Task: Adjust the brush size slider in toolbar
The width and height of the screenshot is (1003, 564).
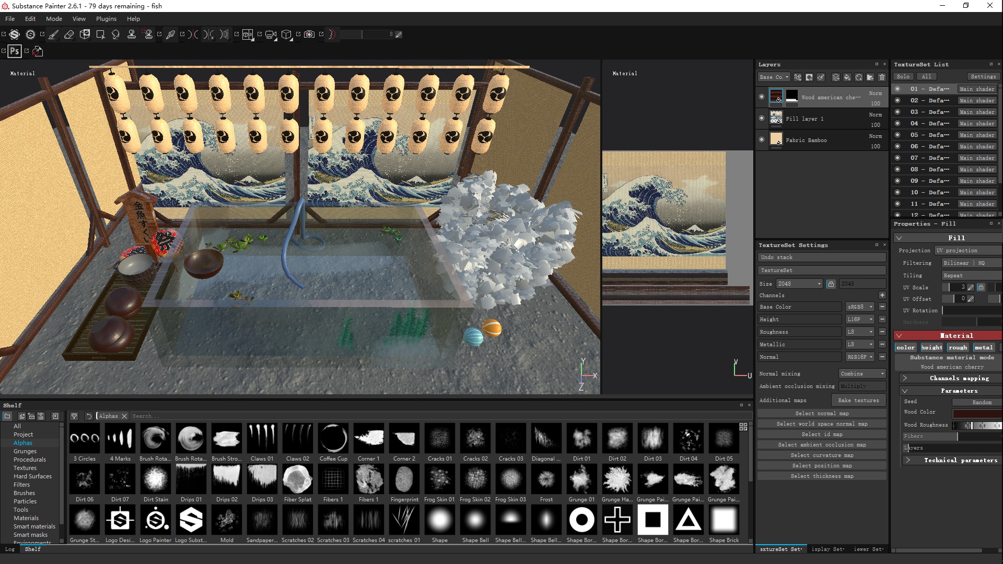Action: 367,34
